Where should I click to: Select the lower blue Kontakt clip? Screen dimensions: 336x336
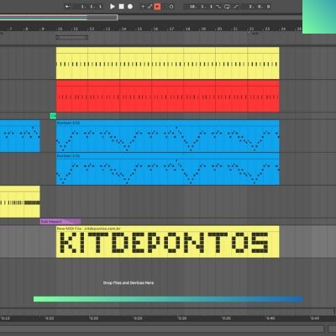click(x=167, y=169)
